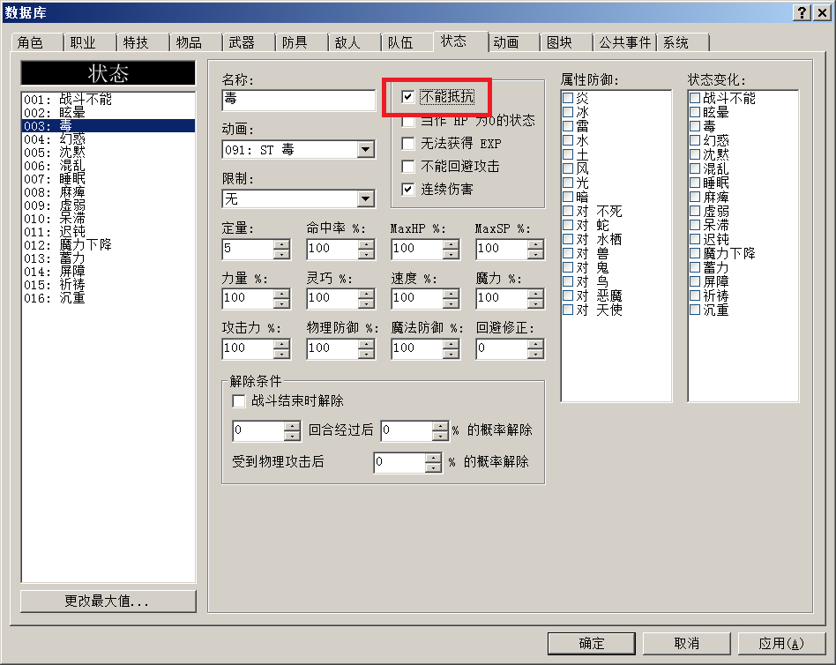Check 战斗结束时解除 option
Image resolution: width=836 pixels, height=665 pixels.
pos(239,401)
